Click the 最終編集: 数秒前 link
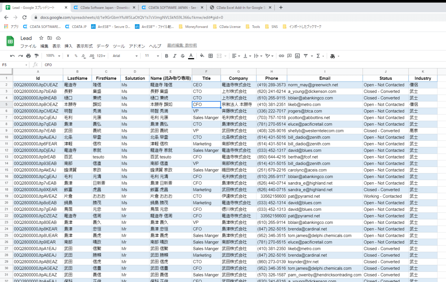The height and width of the screenshot is (282, 446). (x=182, y=45)
